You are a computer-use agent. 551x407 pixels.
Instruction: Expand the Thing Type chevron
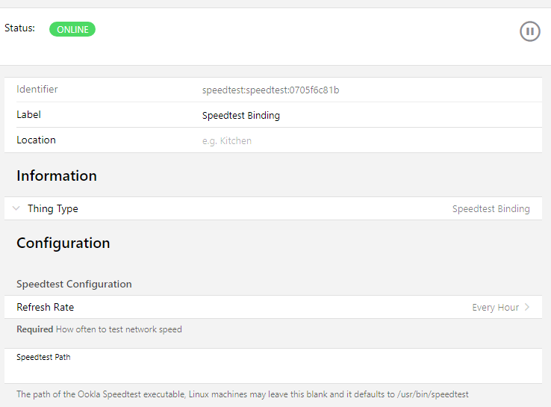[x=16, y=209]
